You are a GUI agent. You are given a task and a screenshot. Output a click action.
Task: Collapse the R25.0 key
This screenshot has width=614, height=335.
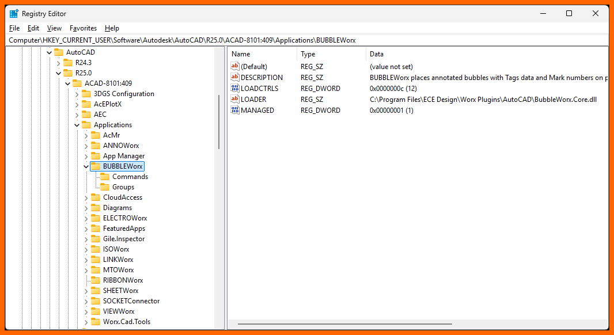coord(59,73)
